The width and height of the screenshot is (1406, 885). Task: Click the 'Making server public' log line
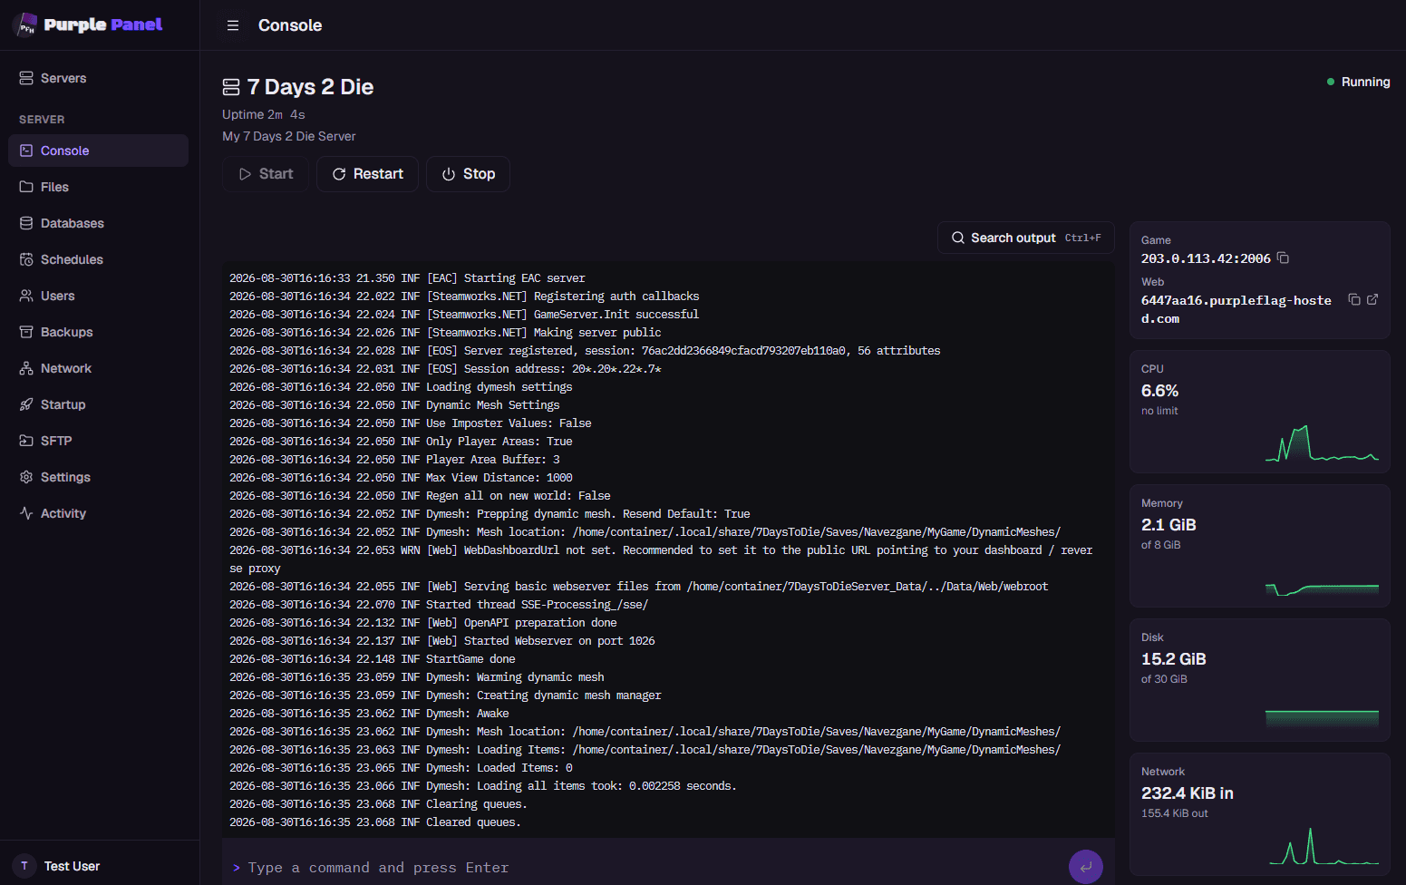tap(445, 333)
